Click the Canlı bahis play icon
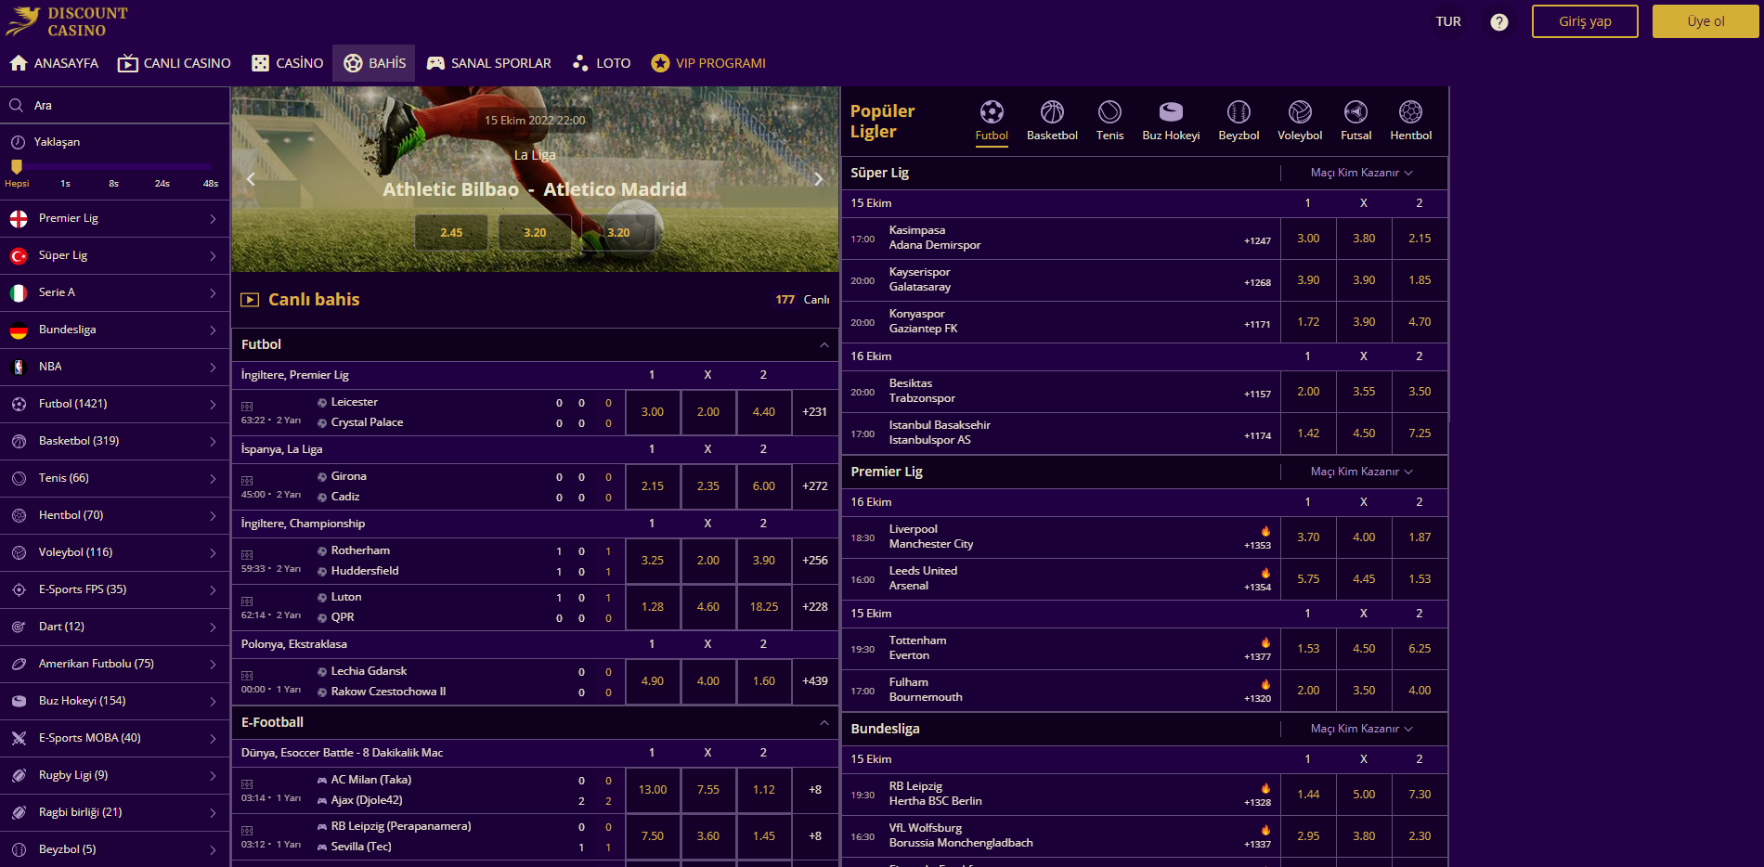Viewport: 1764px width, 867px height. coord(250,300)
